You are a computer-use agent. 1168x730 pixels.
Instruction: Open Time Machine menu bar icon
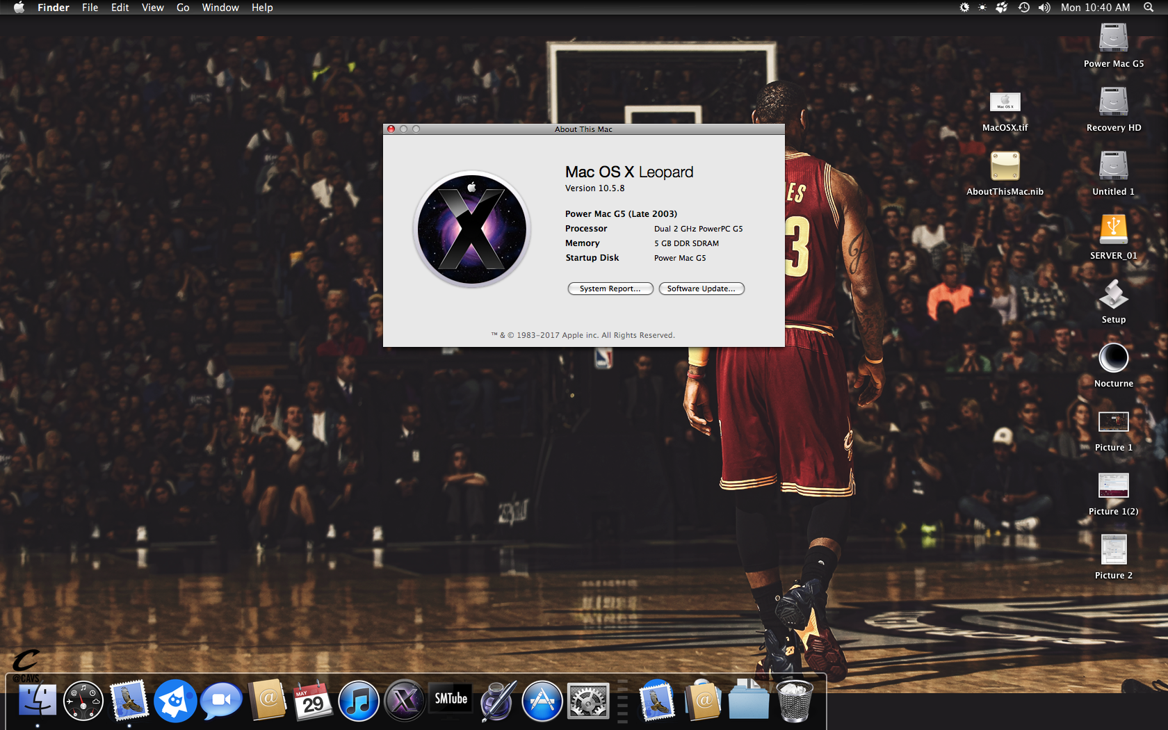[x=1024, y=8]
